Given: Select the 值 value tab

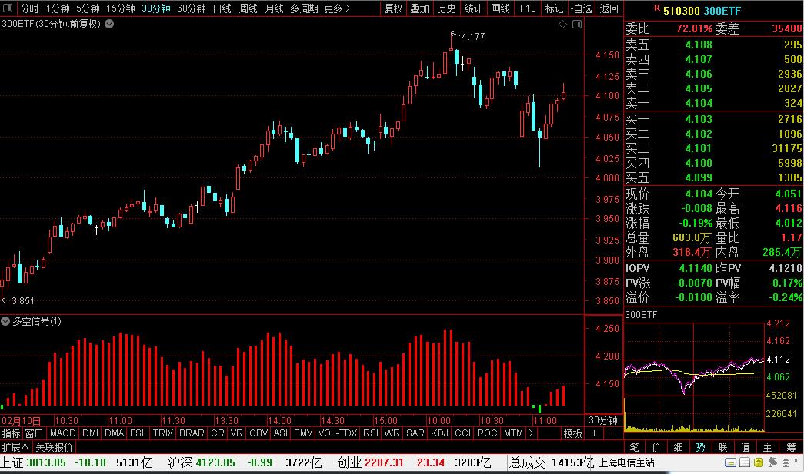Looking at the screenshot, I should [x=745, y=447].
